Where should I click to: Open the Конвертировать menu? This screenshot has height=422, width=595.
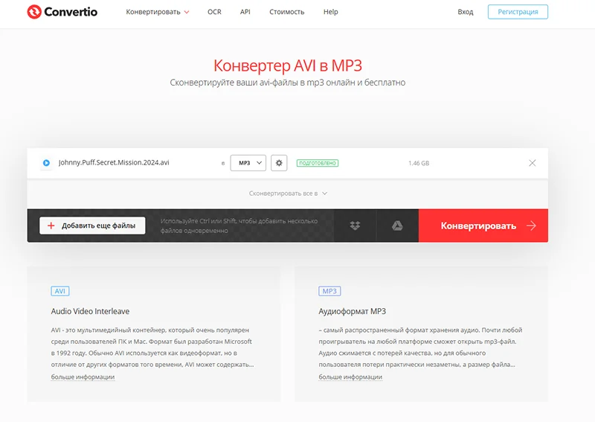pos(158,12)
